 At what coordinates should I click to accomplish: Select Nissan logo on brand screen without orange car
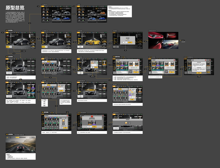[x=44, y=12]
